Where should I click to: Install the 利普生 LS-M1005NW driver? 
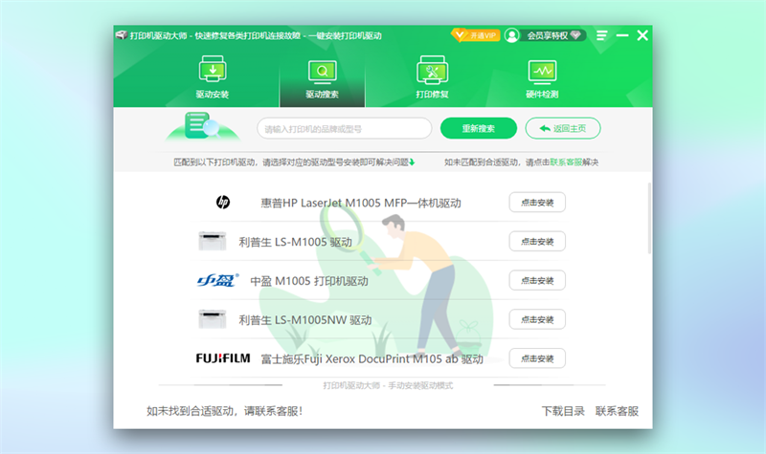tap(537, 319)
